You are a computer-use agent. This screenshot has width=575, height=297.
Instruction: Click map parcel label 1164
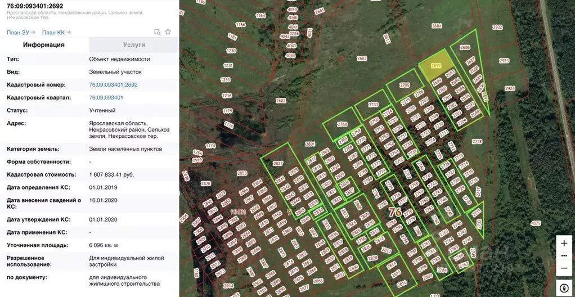260,15
